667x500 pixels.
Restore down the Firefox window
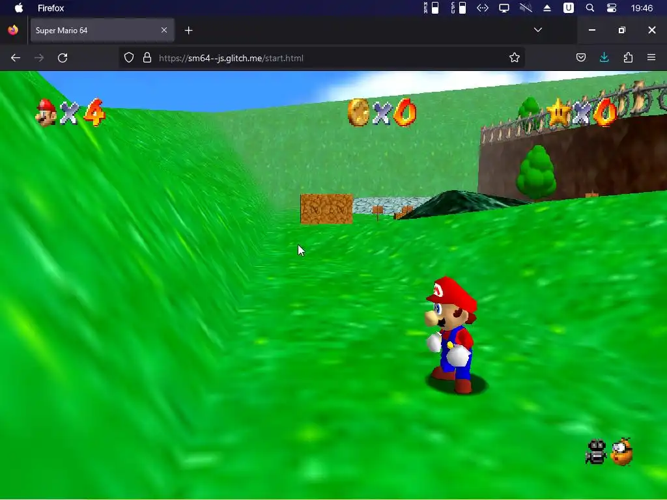coord(622,30)
